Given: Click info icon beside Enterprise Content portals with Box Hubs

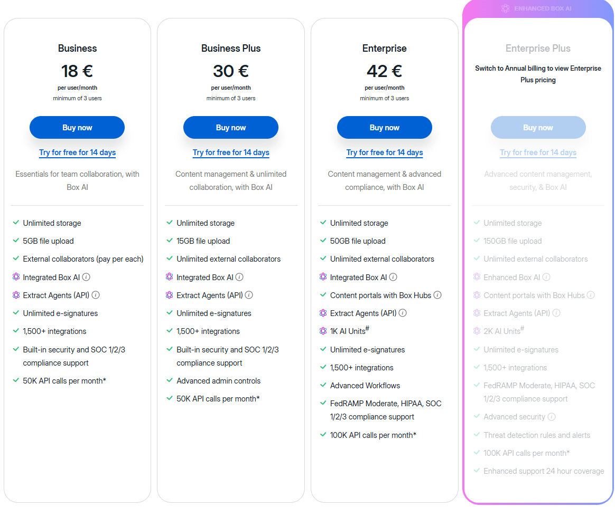Looking at the screenshot, I should click(437, 295).
